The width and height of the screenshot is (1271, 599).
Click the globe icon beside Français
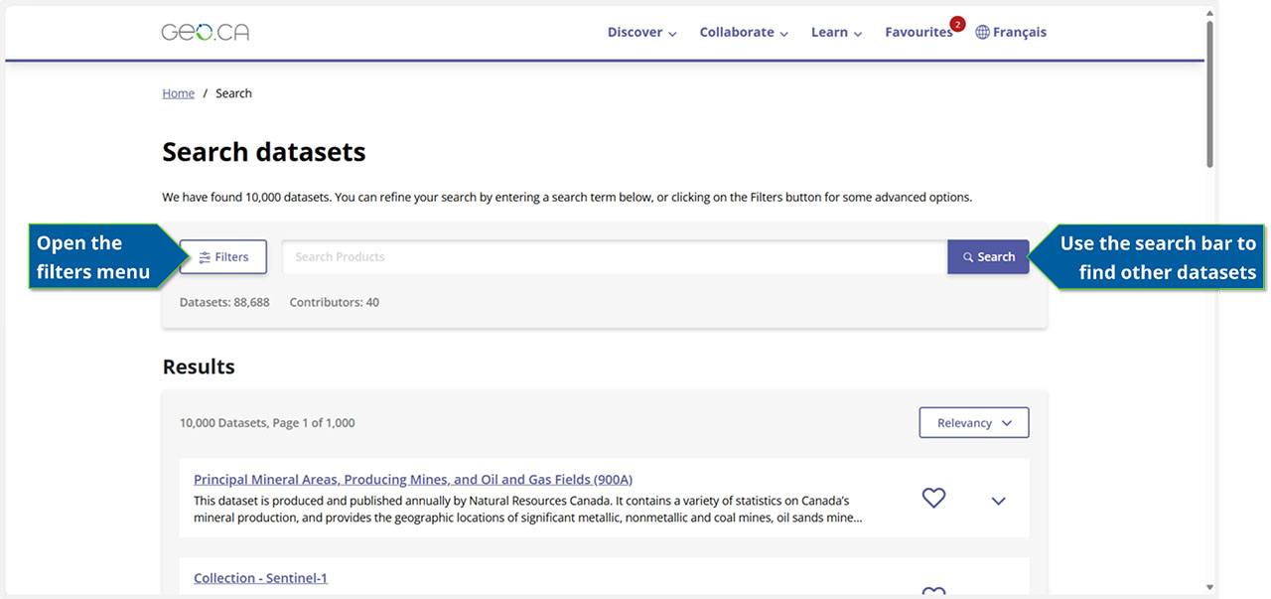click(x=980, y=31)
